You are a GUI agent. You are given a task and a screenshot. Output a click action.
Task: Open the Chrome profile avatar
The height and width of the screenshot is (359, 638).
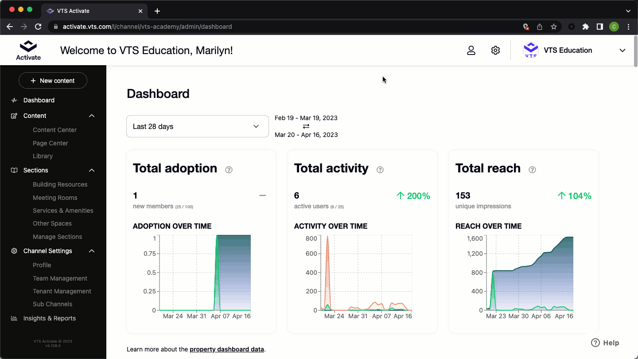pos(614,27)
